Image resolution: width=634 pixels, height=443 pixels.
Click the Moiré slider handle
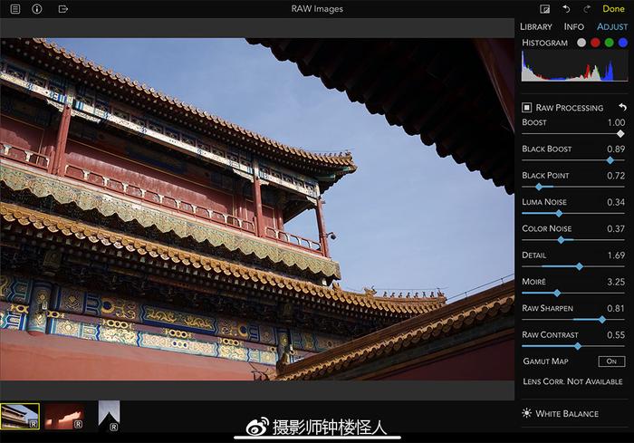557,294
